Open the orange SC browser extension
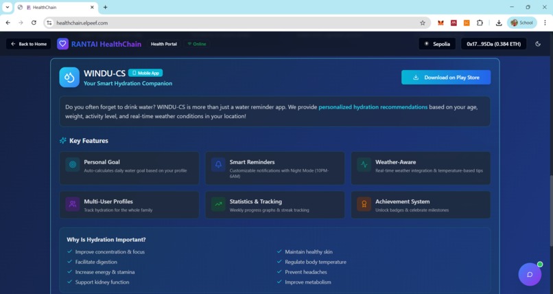This screenshot has width=553, height=294. [467, 23]
